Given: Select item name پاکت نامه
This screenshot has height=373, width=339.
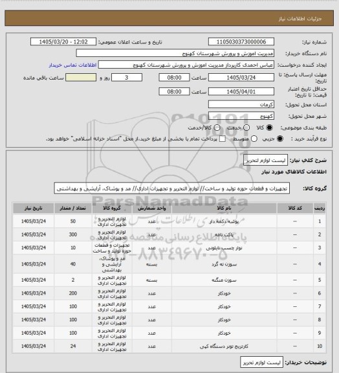Looking at the screenshot, I should 224,234.
